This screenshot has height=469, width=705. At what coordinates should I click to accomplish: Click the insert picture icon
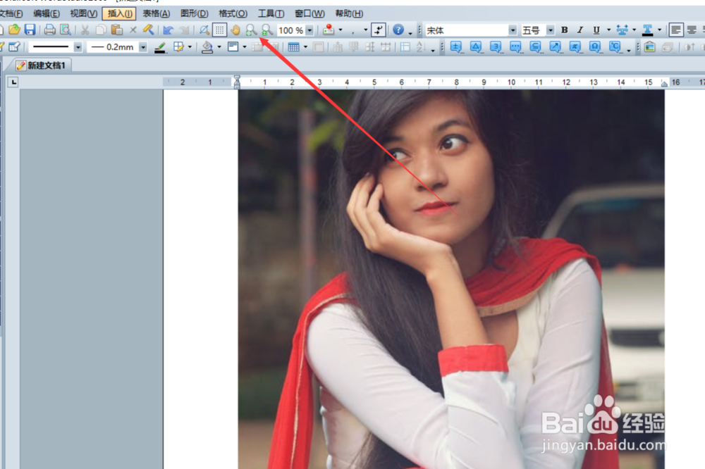pyautogui.click(x=650, y=47)
